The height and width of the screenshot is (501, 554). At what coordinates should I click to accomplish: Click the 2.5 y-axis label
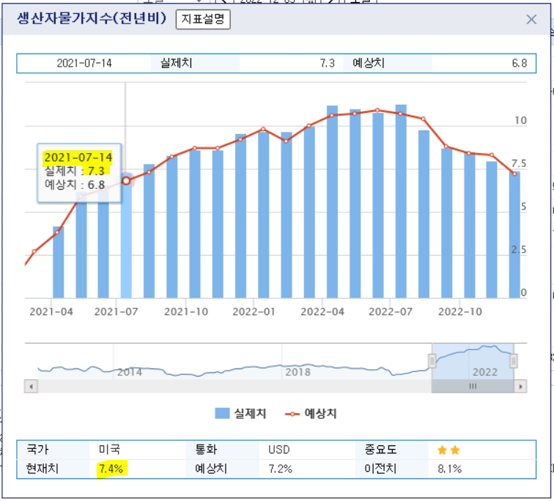(x=519, y=250)
